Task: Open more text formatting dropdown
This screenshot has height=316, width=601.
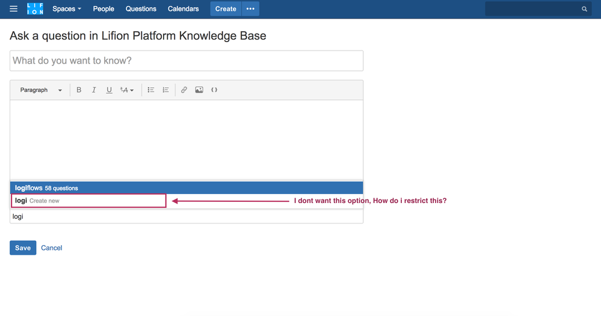Action: click(x=127, y=90)
